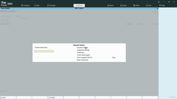
Task: Open F1: Help
Action: [x=162, y=5]
